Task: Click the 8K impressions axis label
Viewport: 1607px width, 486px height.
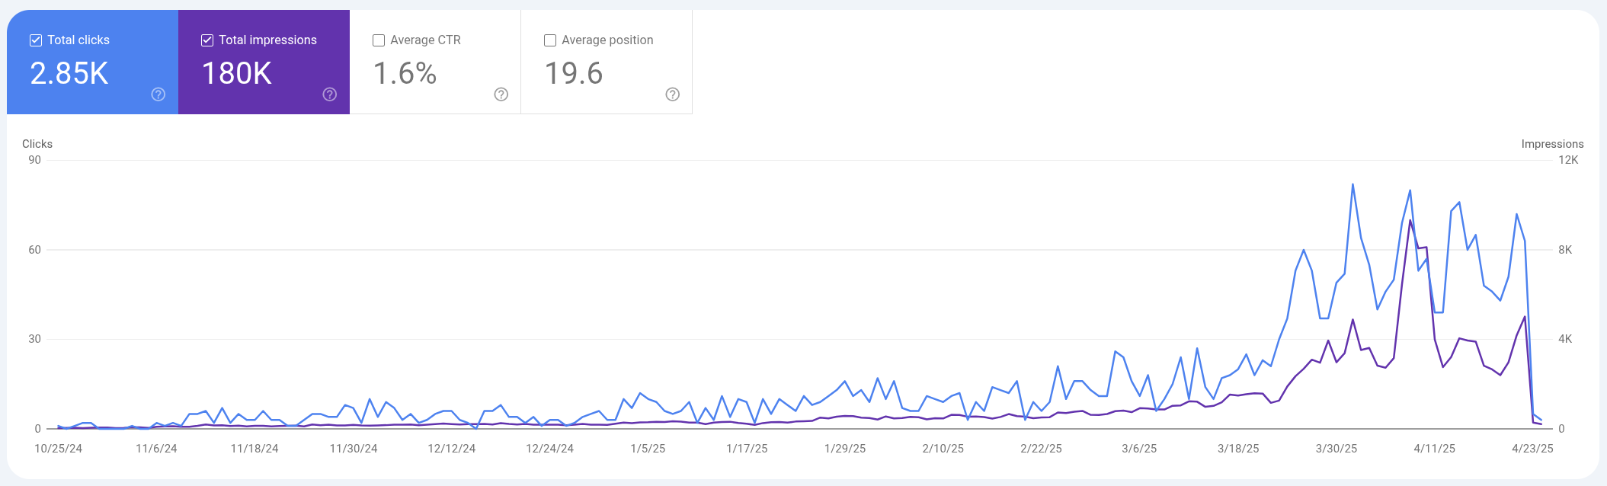Action: 1565,250
